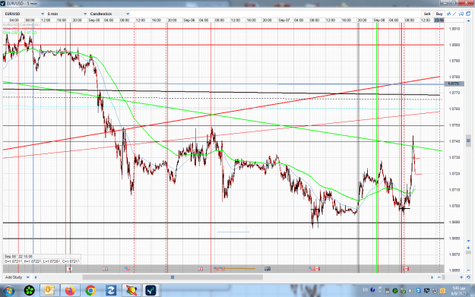Click the Sep 07 date axis label
Screen dimensions: 475x297
point(283,21)
